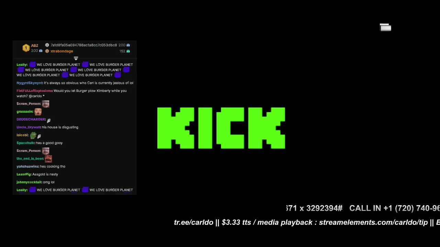The width and height of the screenshot is (440, 247).
Task: Click the gift icon after the hash username
Action: point(128,45)
